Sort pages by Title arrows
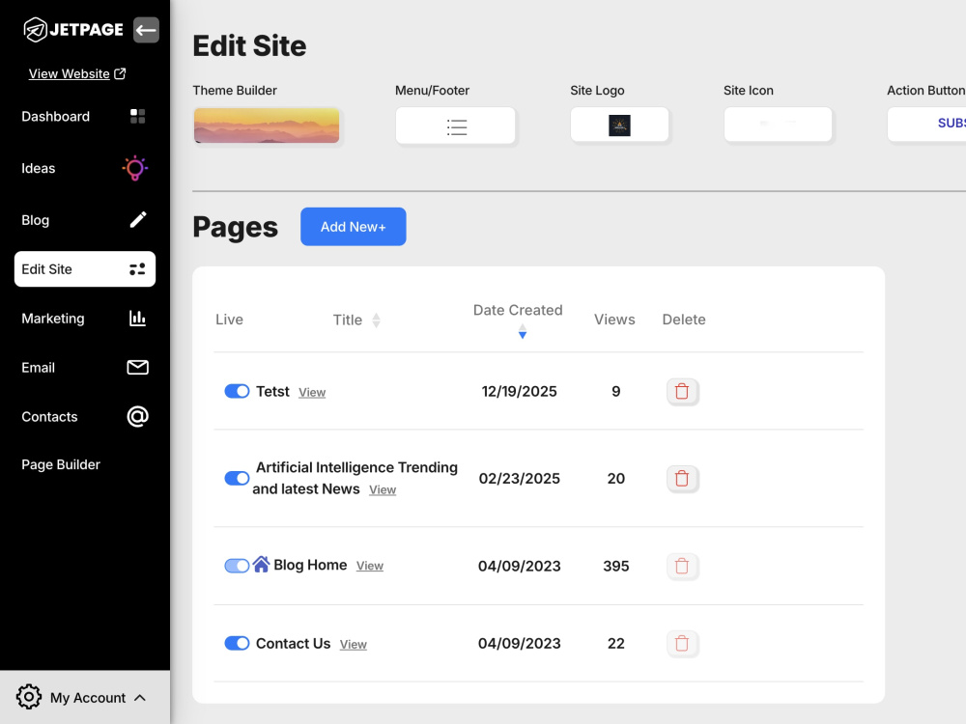 (x=376, y=320)
